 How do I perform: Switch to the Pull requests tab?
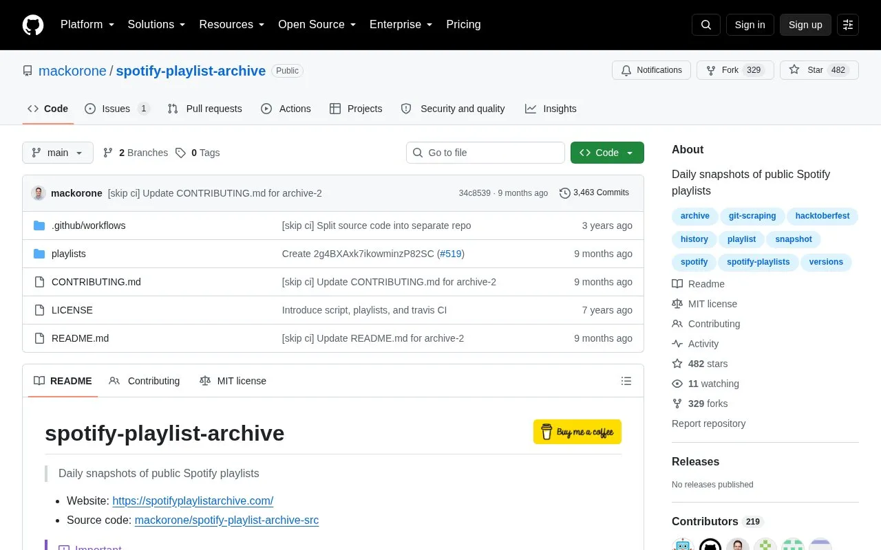tap(205, 109)
